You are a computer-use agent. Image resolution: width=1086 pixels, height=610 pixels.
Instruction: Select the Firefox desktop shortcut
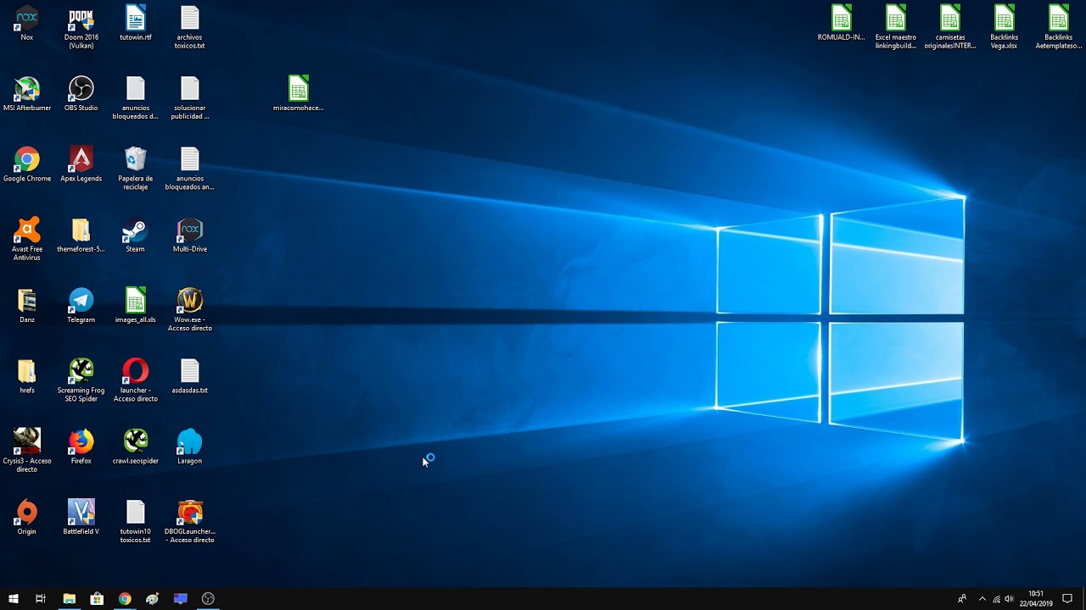(x=81, y=447)
